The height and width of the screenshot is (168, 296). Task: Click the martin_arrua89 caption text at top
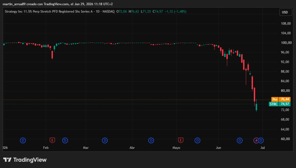tap(58, 4)
